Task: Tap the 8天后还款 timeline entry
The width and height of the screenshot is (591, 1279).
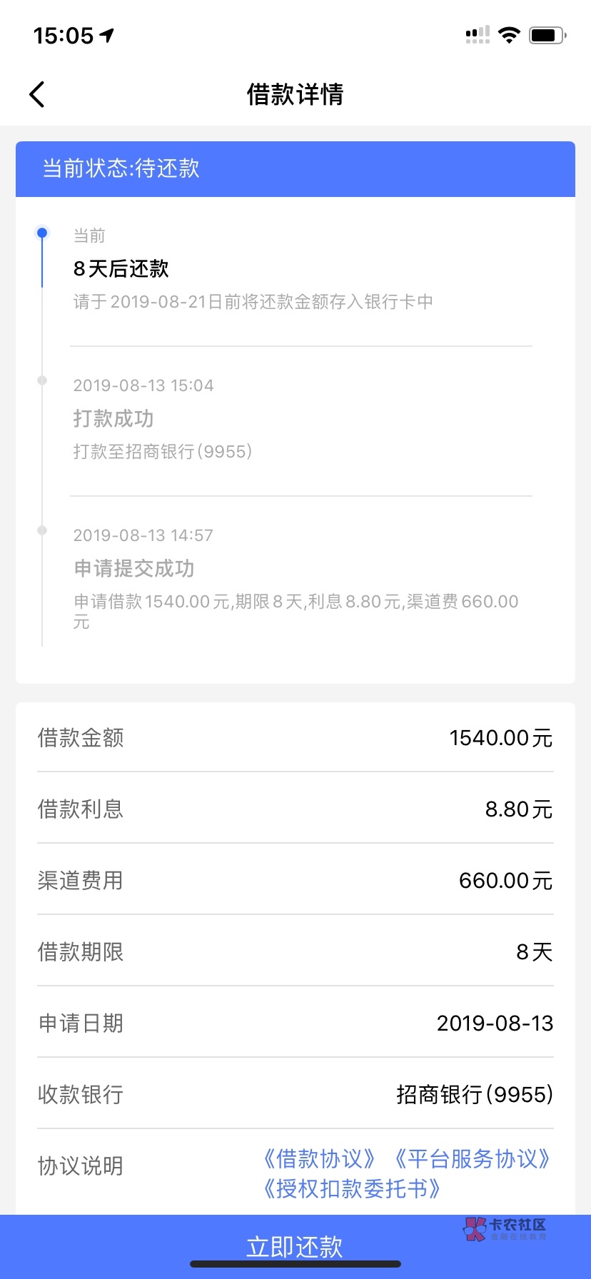Action: (121, 269)
